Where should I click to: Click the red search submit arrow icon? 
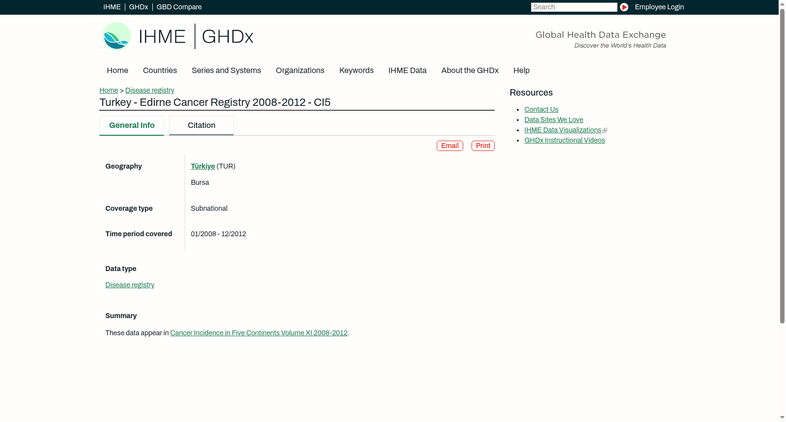coord(624,7)
